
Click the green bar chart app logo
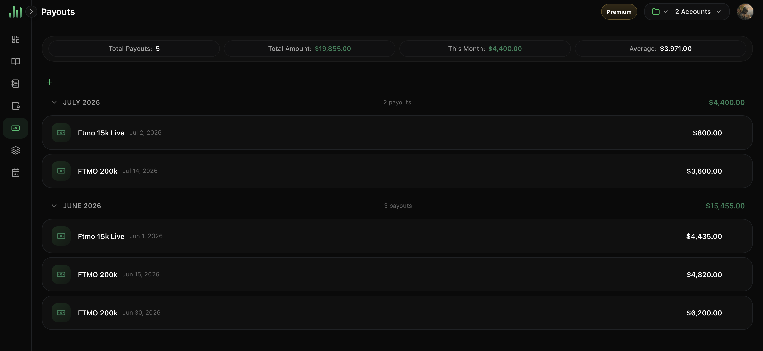click(15, 12)
